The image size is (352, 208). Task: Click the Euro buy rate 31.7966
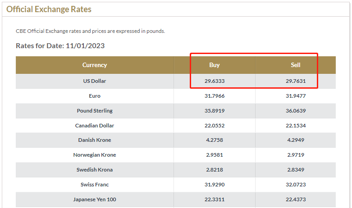coord(215,96)
